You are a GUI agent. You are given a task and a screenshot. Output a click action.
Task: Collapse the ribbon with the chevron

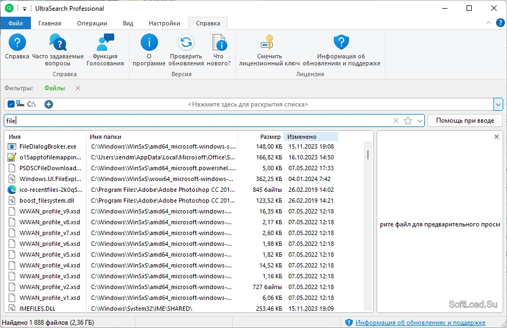pyautogui.click(x=488, y=23)
